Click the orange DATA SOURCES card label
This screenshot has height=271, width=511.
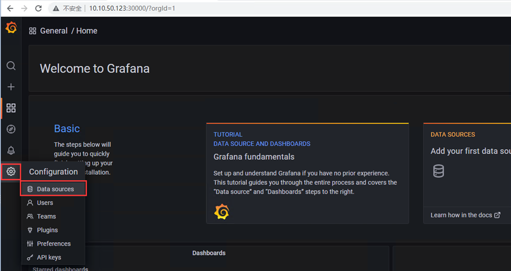453,135
